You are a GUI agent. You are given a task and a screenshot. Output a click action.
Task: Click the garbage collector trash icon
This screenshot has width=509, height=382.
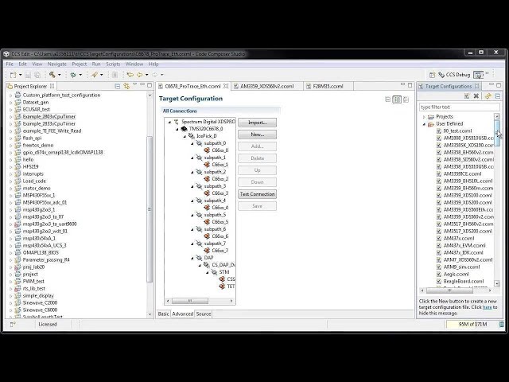[x=502, y=324]
